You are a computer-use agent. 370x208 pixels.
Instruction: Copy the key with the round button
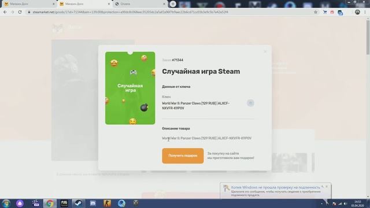[250, 103]
